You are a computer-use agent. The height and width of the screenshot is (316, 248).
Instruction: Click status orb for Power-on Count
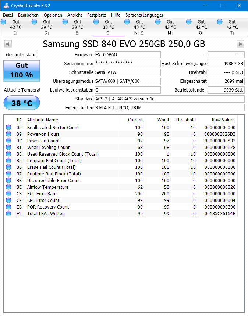[x=8, y=141]
